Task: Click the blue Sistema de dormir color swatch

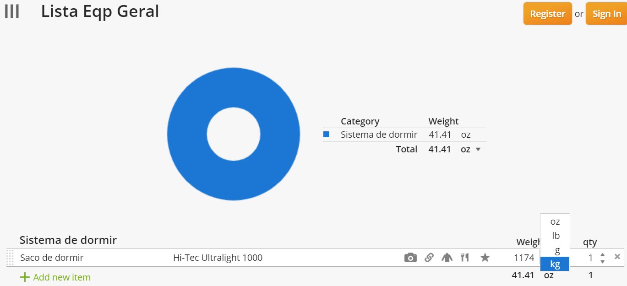Action: click(327, 135)
